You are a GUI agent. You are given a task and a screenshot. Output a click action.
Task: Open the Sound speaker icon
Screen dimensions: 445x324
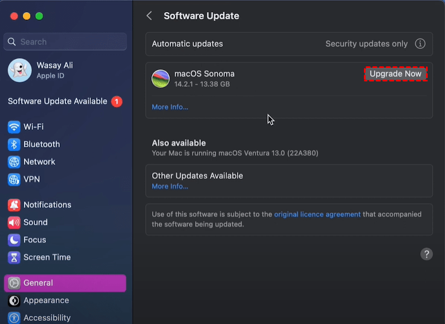pos(14,223)
